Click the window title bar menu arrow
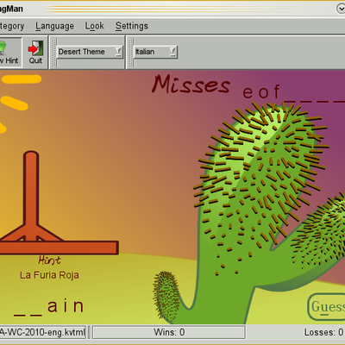Image resolution: width=345 pixels, height=345 pixels. (341, 9)
